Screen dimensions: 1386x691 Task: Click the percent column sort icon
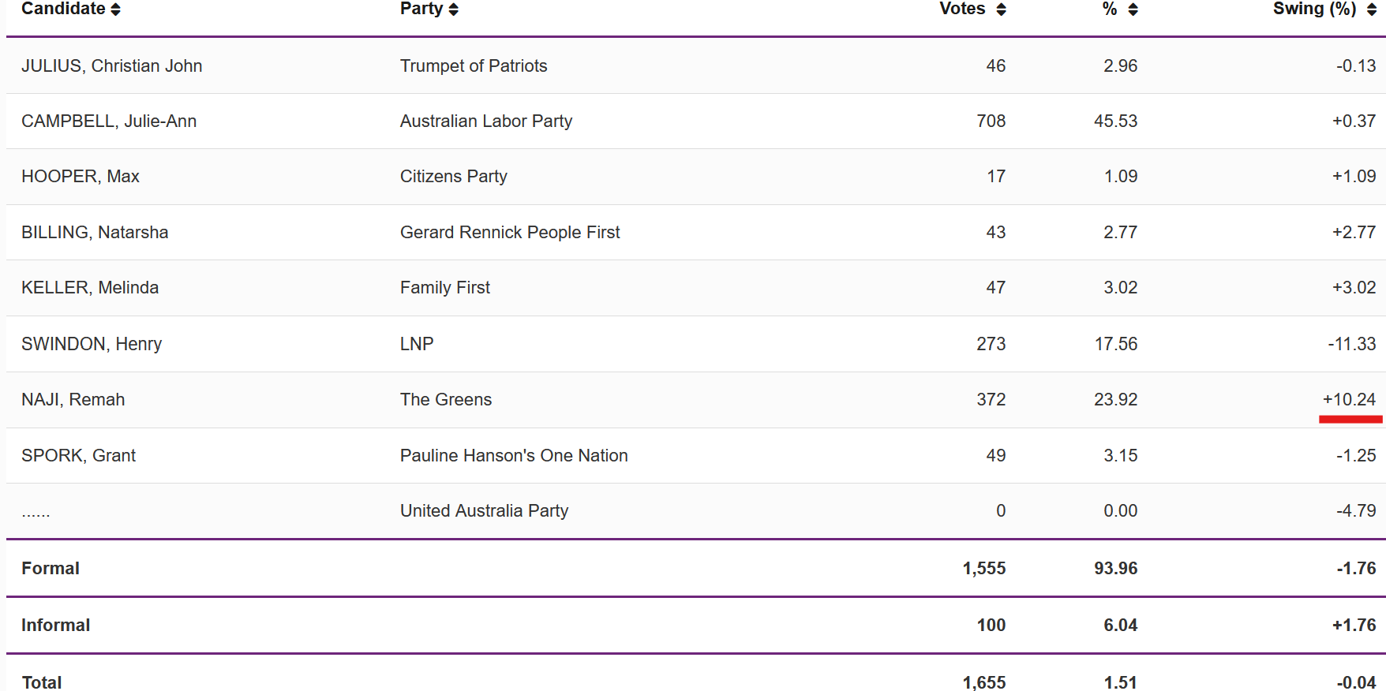click(x=1133, y=9)
